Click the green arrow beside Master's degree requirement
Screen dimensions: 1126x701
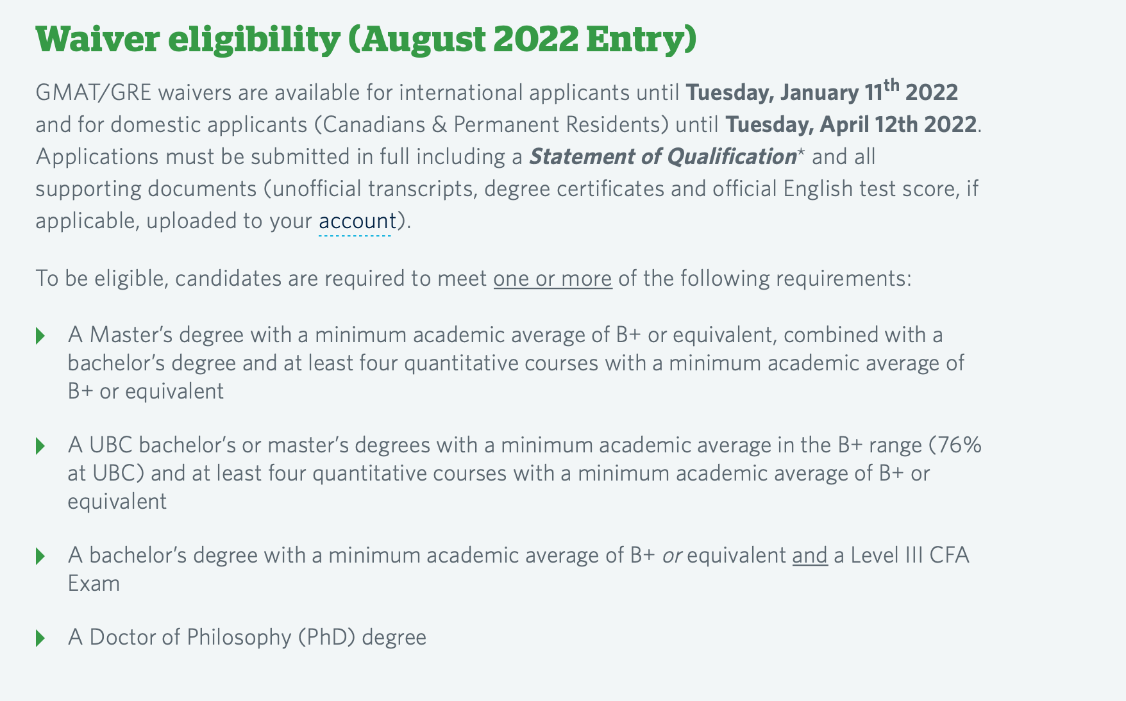[40, 335]
